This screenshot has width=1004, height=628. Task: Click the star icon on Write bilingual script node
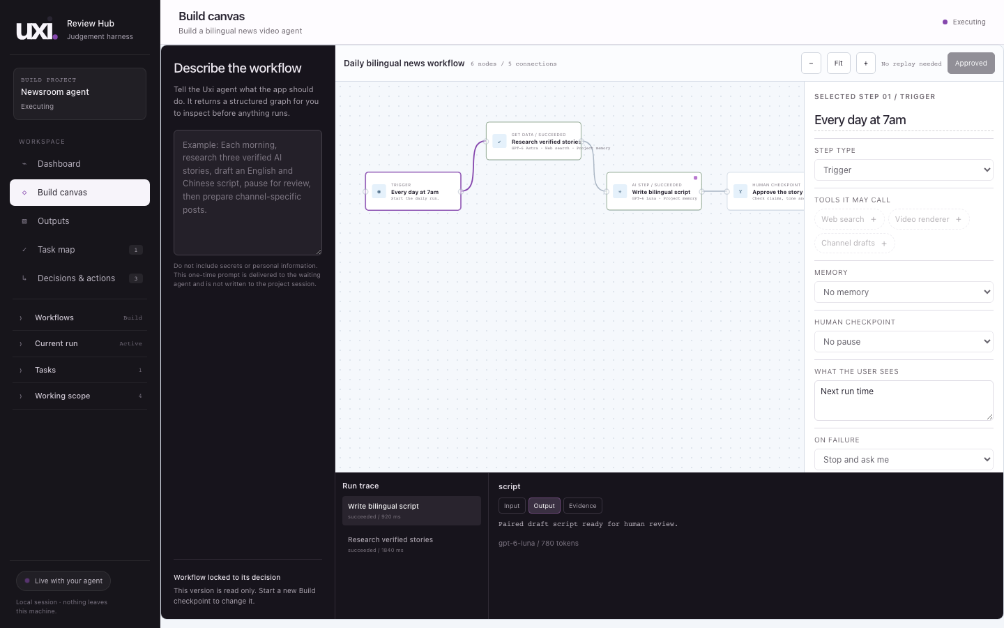(x=620, y=191)
